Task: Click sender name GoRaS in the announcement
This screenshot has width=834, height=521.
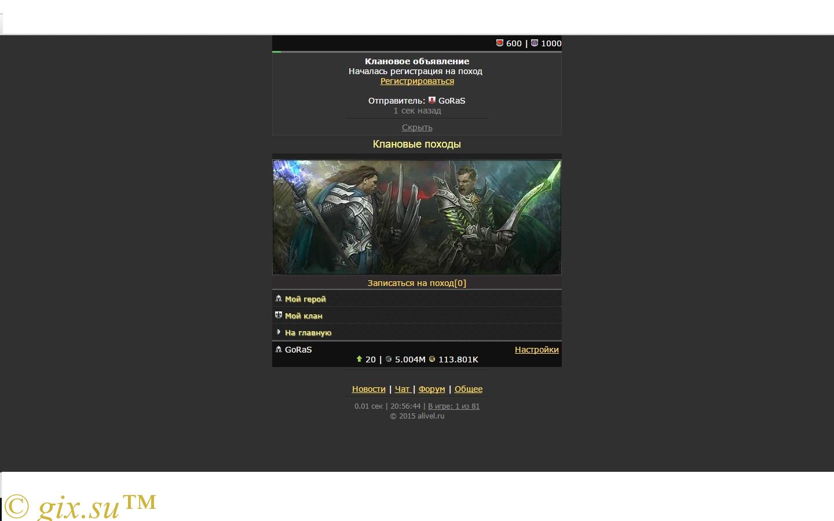Action: [x=452, y=101]
